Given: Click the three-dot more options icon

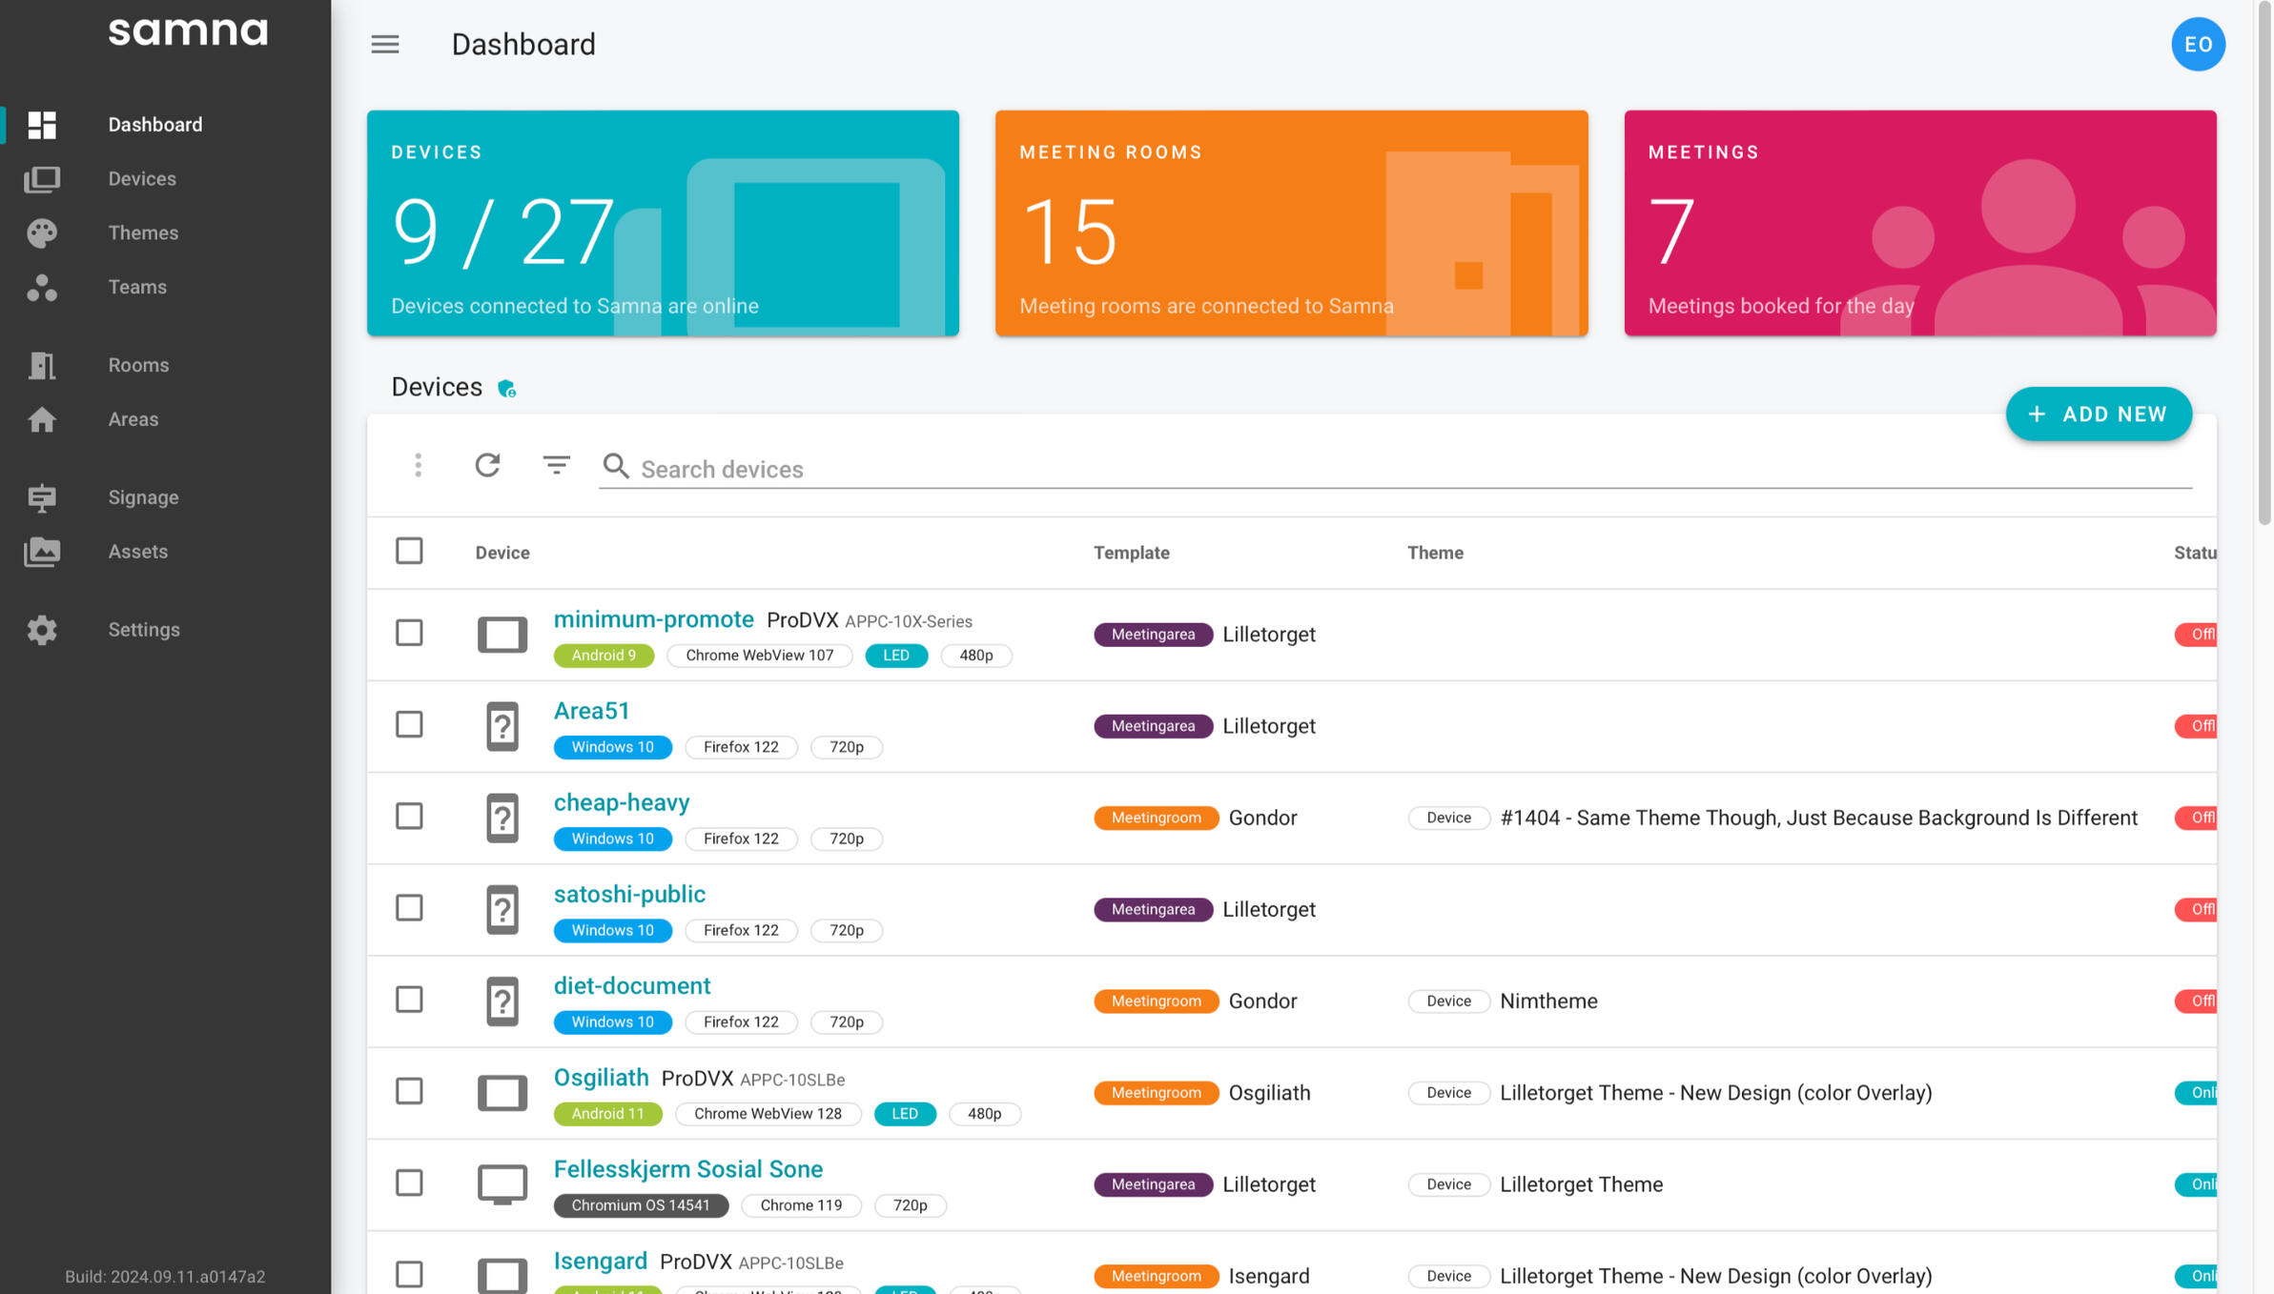Looking at the screenshot, I should click(x=418, y=465).
